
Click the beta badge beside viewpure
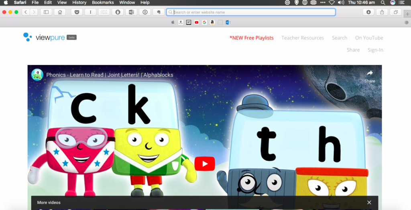pyautogui.click(x=71, y=37)
